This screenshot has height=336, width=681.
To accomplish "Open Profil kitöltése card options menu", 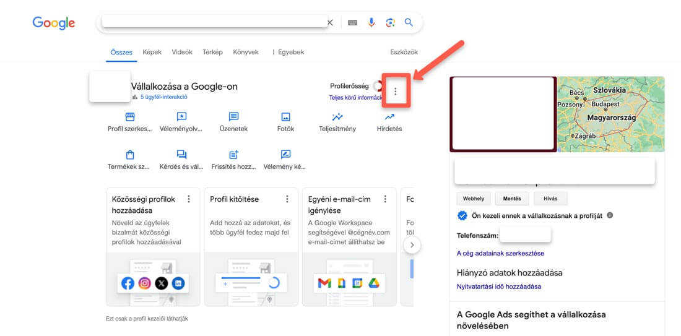I will click(287, 199).
